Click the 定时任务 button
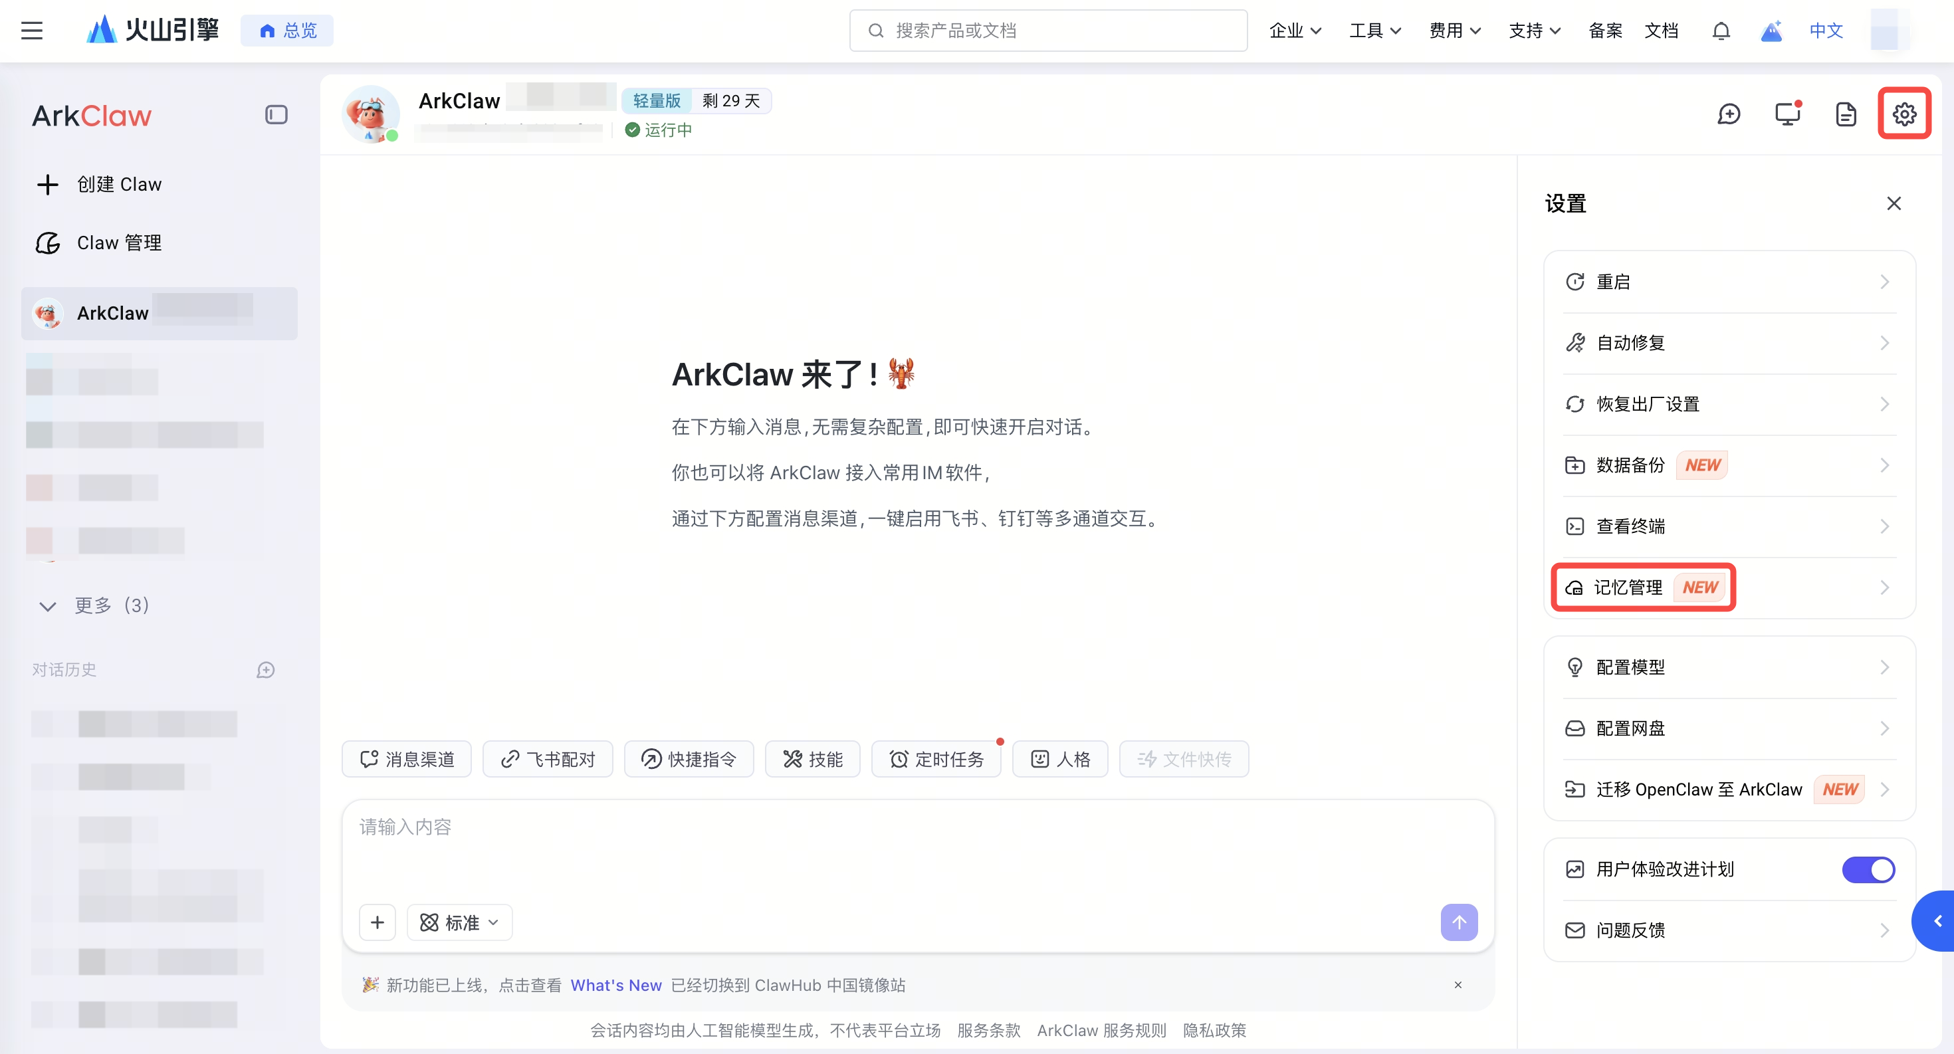 pos(936,758)
